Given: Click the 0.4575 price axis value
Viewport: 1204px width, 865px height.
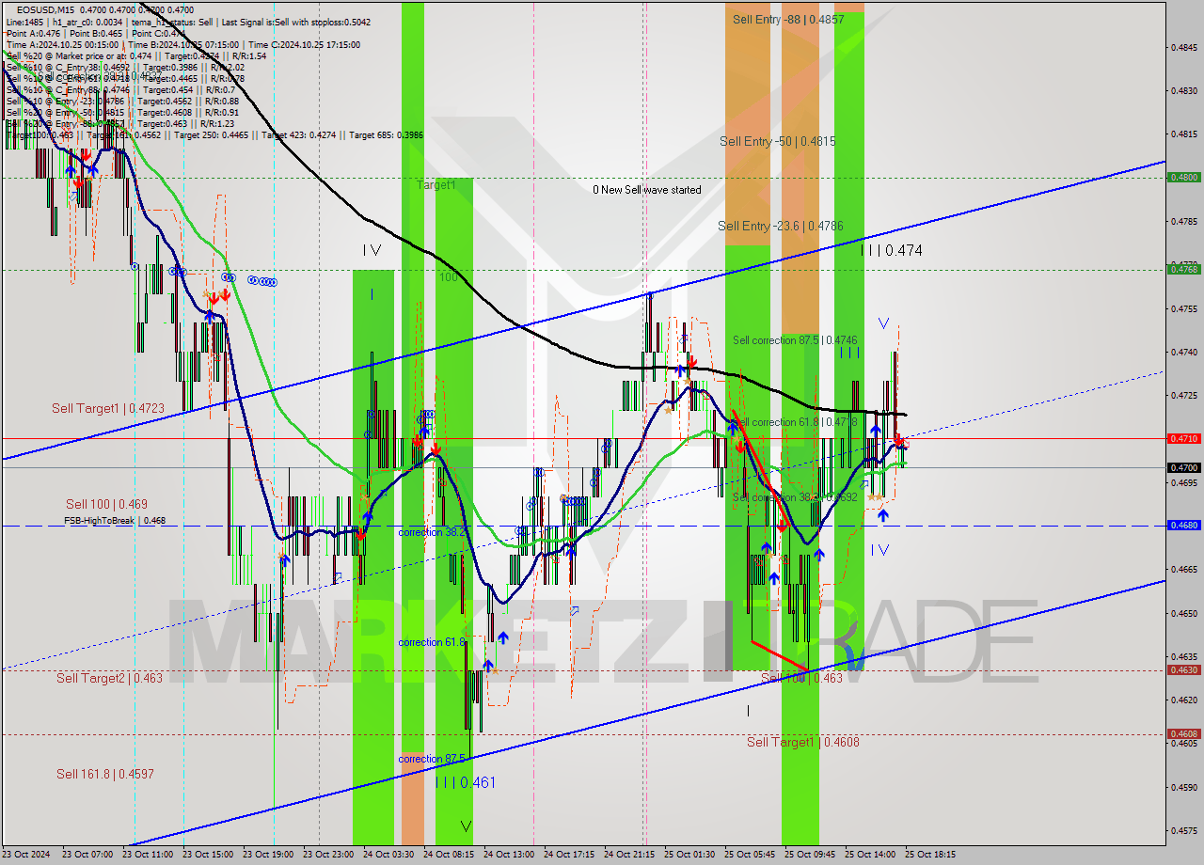Looking at the screenshot, I should (x=1182, y=831).
